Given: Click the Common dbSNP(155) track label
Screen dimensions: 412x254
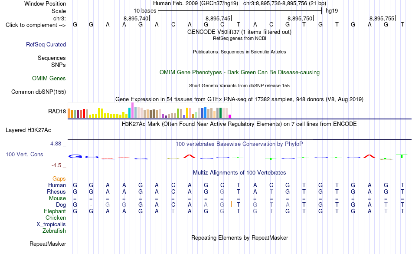Looking at the screenshot, I should point(39,92).
